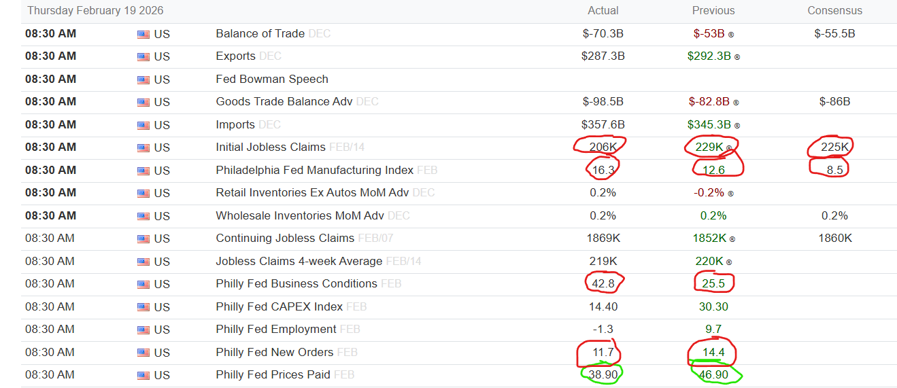This screenshot has width=897, height=388.
Task: Open Philadelphia Fed Manufacturing Index details
Action: [314, 170]
